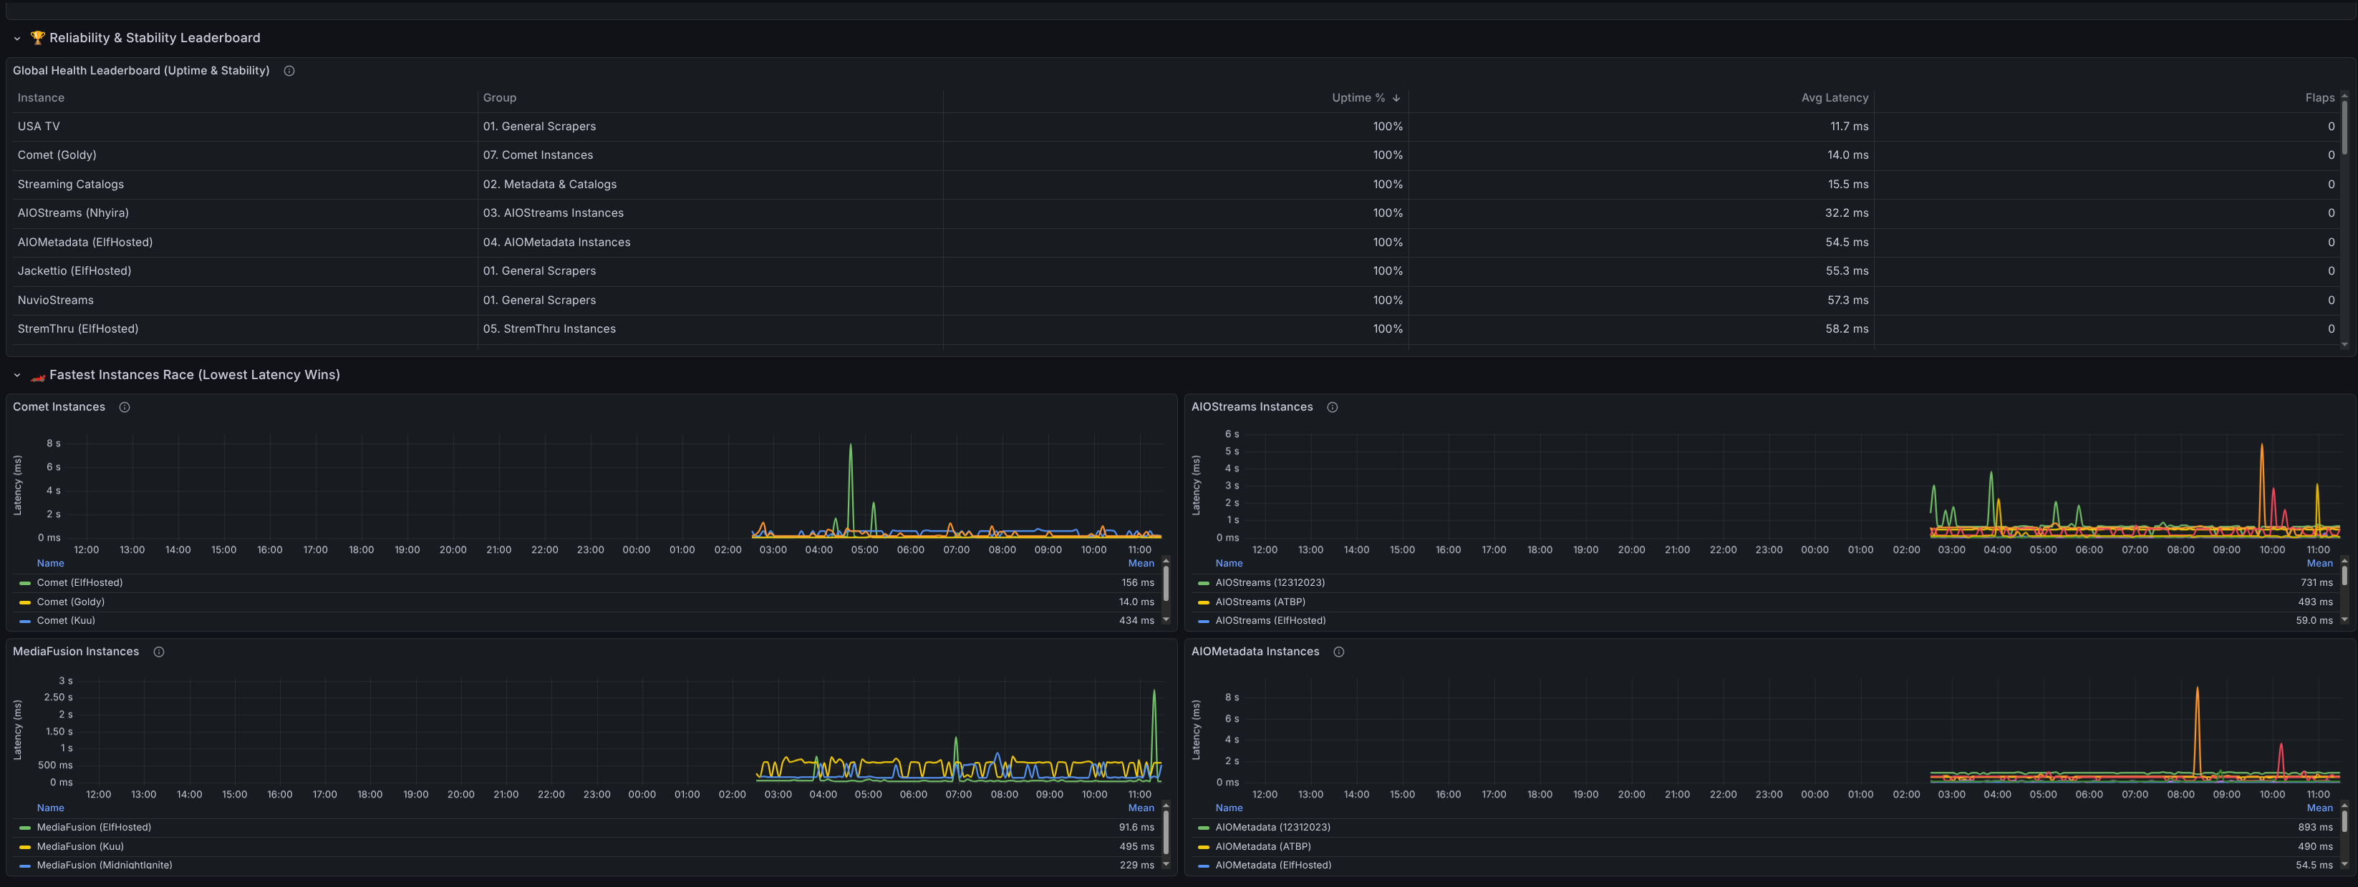Click the race car icon in Fastest Instances header
2358x887 pixels.
pyautogui.click(x=37, y=376)
